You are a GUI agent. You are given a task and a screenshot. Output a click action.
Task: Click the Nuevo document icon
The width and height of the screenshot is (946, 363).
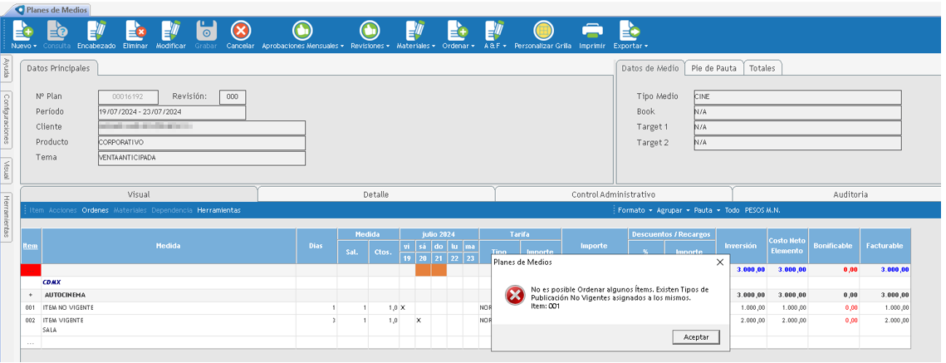[x=23, y=30]
